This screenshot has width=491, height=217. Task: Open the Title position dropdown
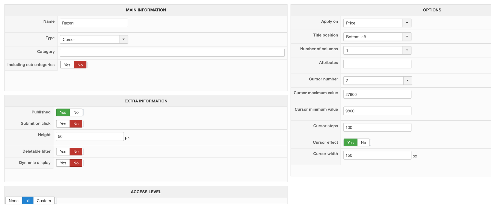(x=377, y=37)
